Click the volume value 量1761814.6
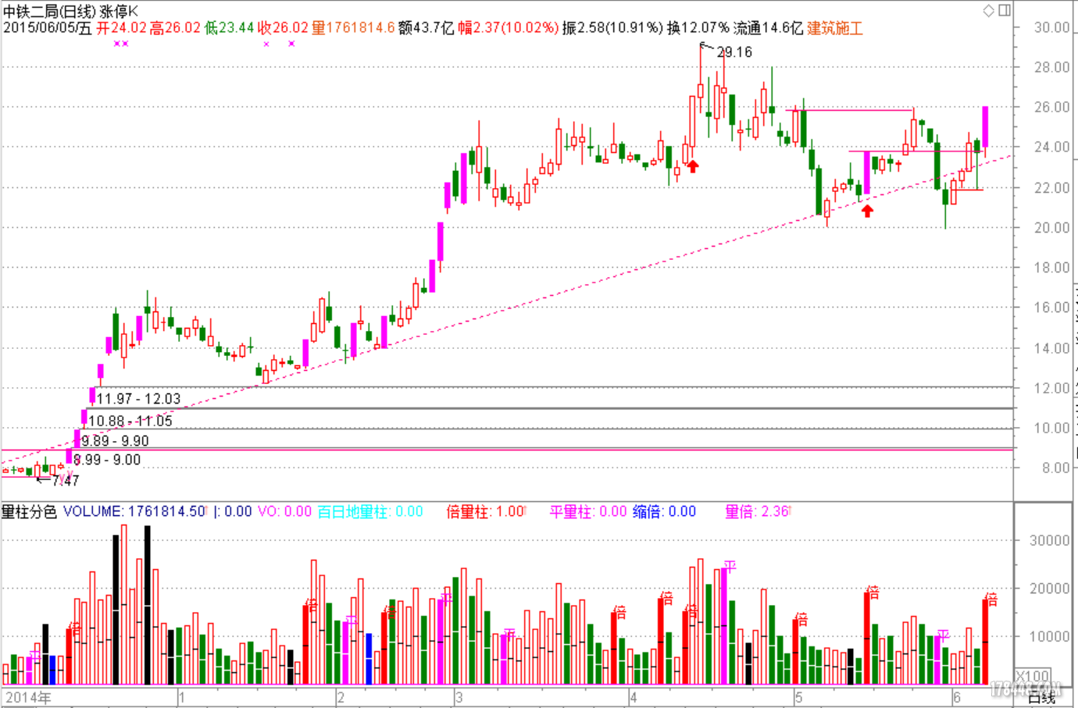 pyautogui.click(x=353, y=28)
